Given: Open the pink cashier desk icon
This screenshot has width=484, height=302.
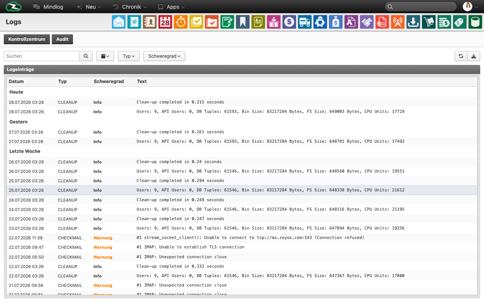Looking at the screenshot, I should pyautogui.click(x=274, y=22).
